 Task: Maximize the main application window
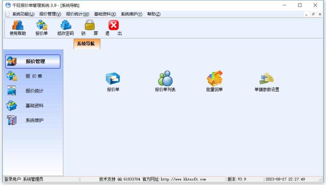tap(300, 5)
